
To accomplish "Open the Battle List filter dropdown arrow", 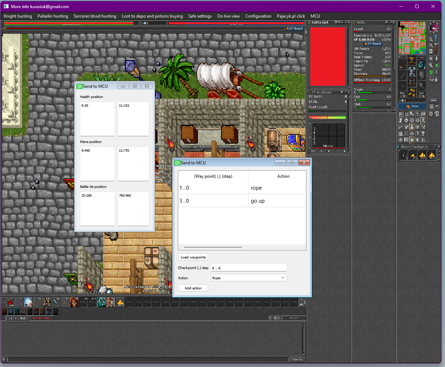I will 342,22.
